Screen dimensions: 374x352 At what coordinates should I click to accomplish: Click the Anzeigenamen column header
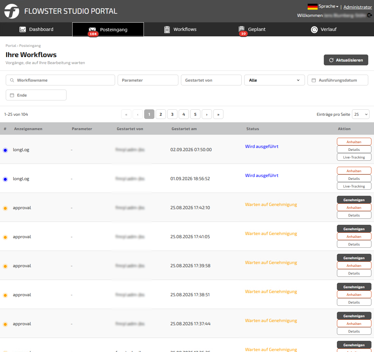pos(28,129)
